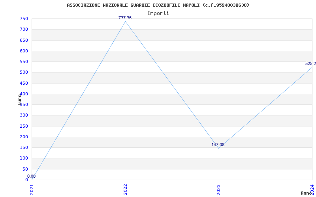This screenshot has height=197, width=316.
Task: Click the 100 y-axis tick label
Action: (x=24, y=158)
